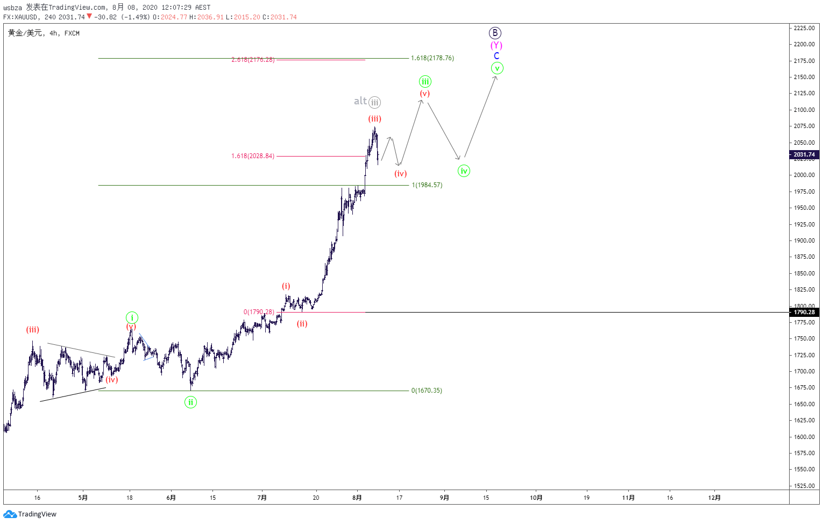Click the red down-triangle beside -30.82
Viewport: 823px width, 524px height.
[x=89, y=17]
